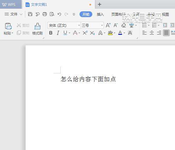Apply subscript formatting
This screenshot has height=150, width=175.
[x=92, y=33]
